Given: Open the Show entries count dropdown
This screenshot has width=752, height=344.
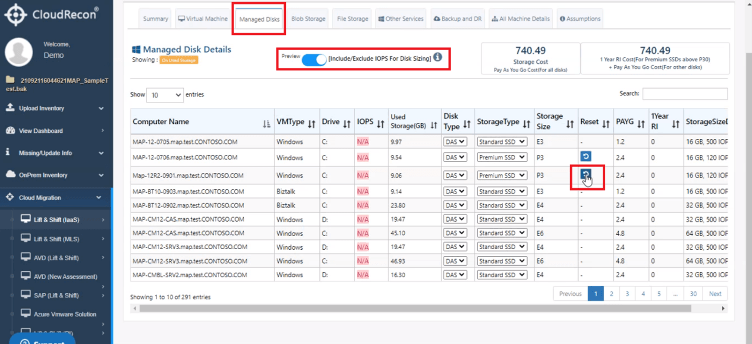Looking at the screenshot, I should click(165, 95).
